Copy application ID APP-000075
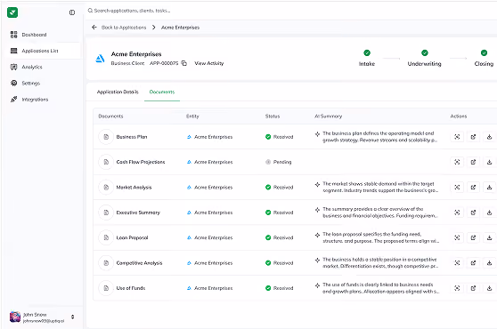This screenshot has height=329, width=497. (183, 63)
